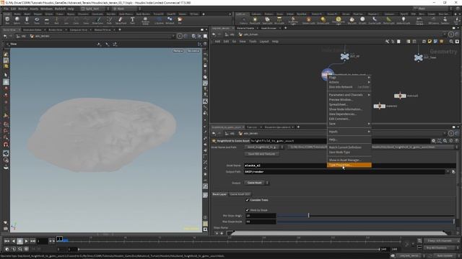Screen dimensions: 462x259
Task: Open the network editor search magnifier
Action: coord(451,42)
